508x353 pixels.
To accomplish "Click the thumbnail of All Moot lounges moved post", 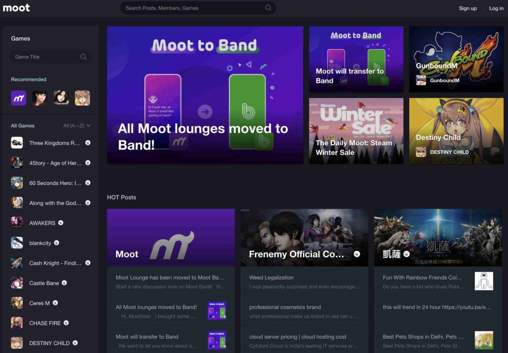I will pos(217,310).
